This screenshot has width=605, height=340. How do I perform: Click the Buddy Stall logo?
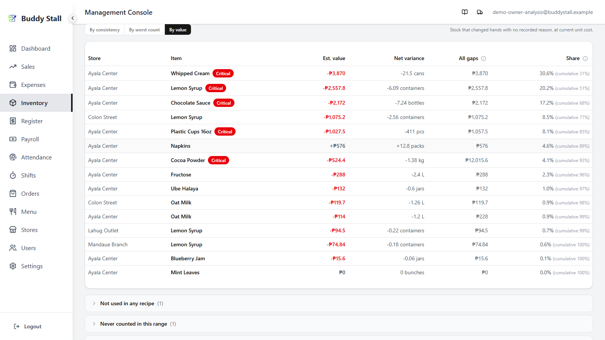click(35, 19)
